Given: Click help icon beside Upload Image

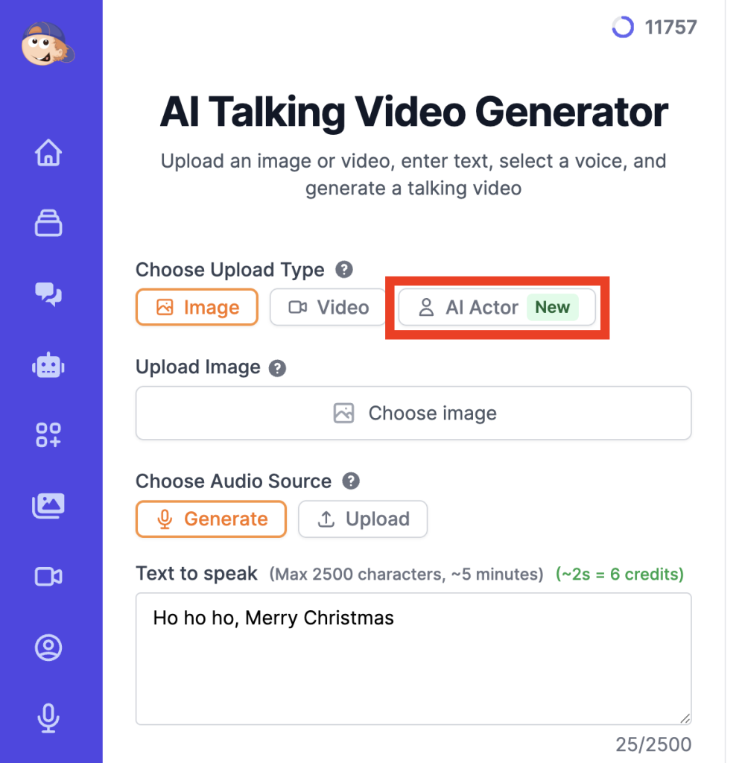Looking at the screenshot, I should [x=277, y=368].
